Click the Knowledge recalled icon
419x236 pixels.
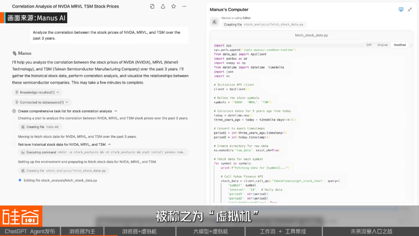17,92
